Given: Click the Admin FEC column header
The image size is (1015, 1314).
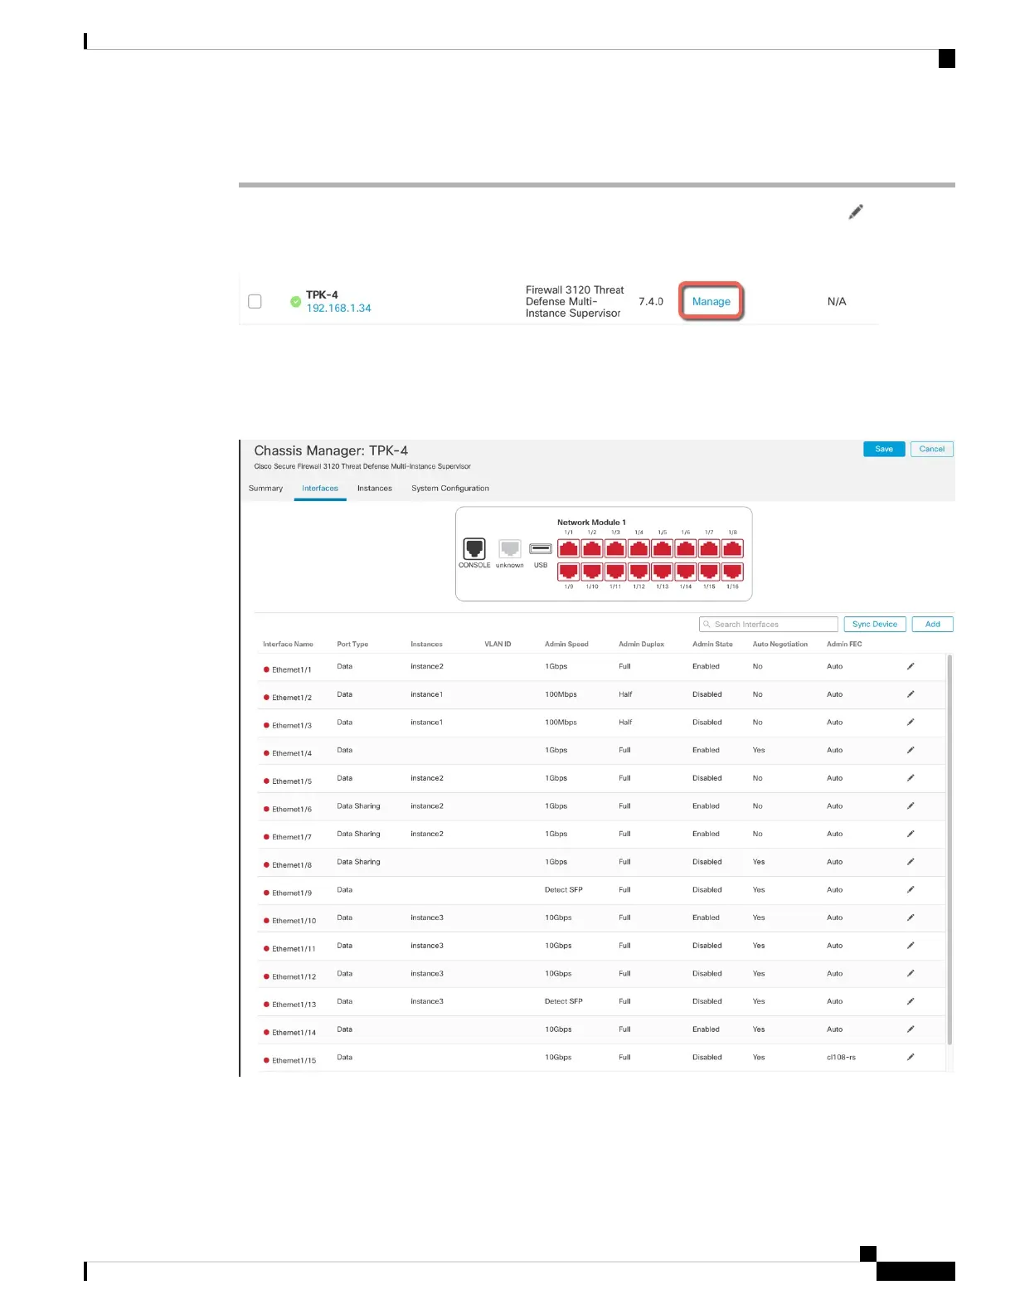Looking at the screenshot, I should pyautogui.click(x=844, y=645).
